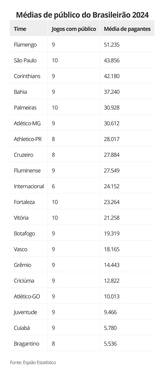This screenshot has height=378, width=160.
Task: Select Botafogo average 19.319
Action: (112, 234)
